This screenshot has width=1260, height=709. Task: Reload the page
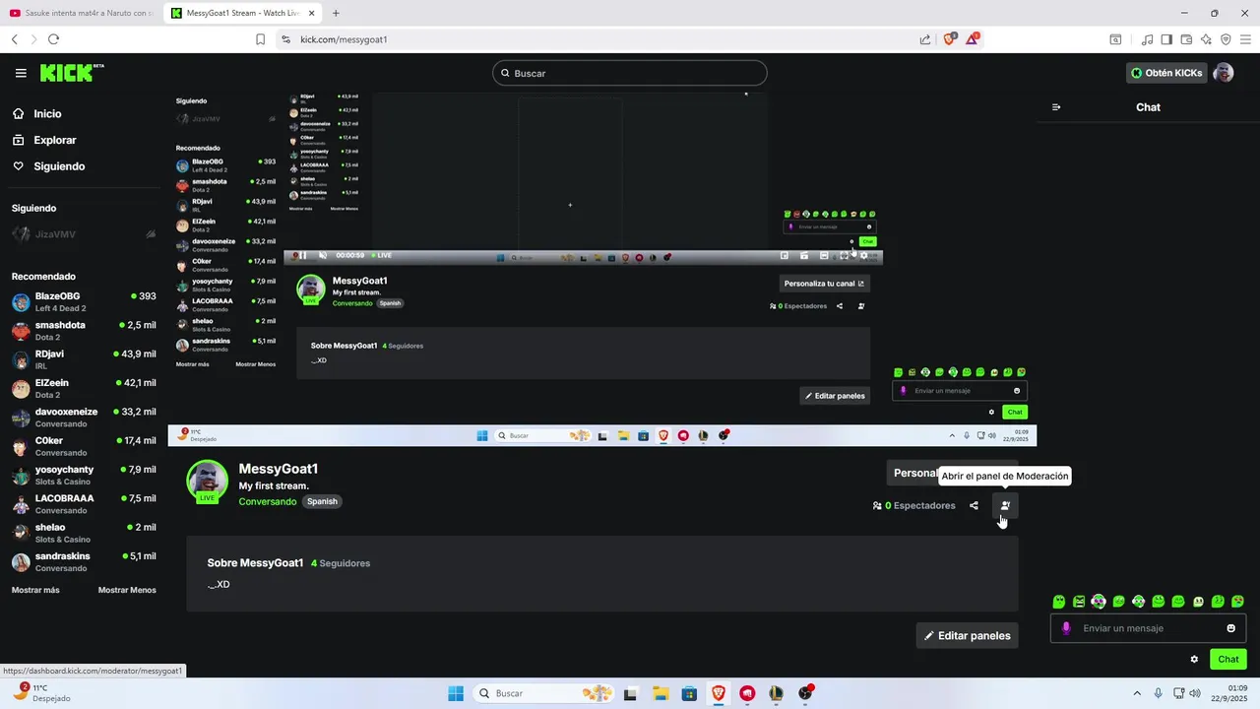click(53, 39)
